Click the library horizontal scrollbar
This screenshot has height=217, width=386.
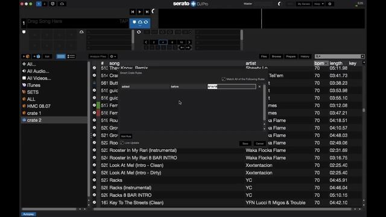coord(223,209)
